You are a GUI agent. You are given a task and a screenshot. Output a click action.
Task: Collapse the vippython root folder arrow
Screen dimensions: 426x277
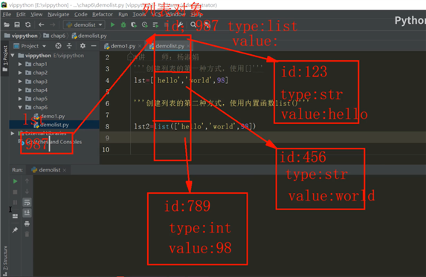[13, 56]
